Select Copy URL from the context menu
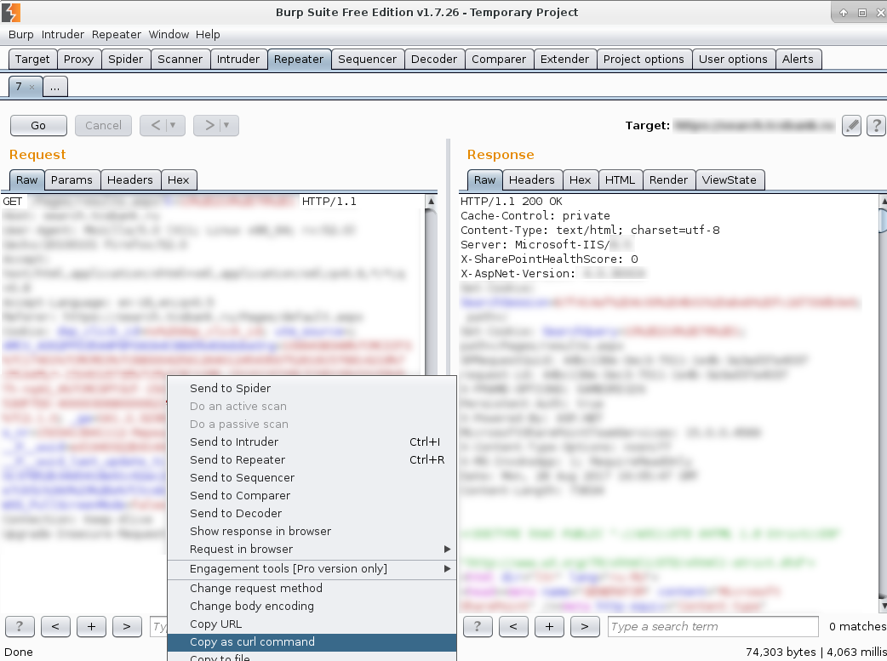The width and height of the screenshot is (887, 661). point(215,624)
